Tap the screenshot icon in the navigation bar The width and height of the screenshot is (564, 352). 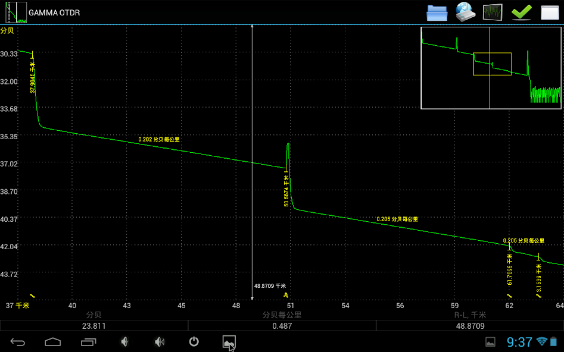[x=230, y=342]
